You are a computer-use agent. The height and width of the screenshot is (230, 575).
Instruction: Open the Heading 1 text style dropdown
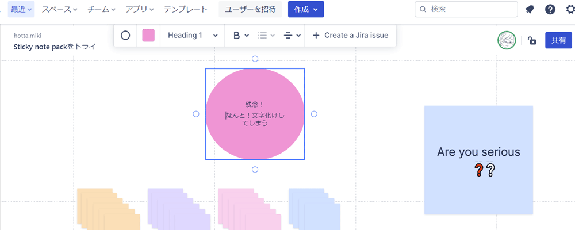point(193,36)
